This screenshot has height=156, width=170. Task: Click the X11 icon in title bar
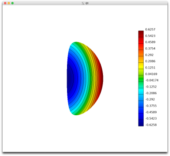(x=83, y=3)
